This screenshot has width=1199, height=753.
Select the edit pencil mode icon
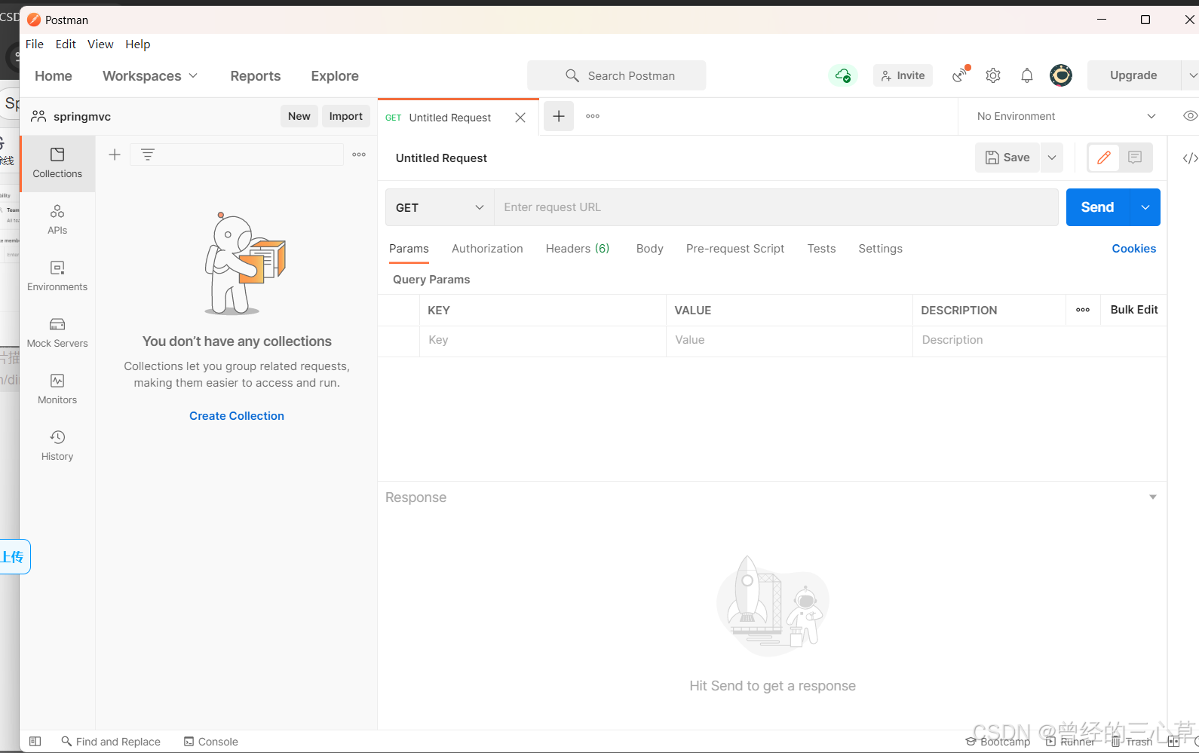[x=1104, y=158]
